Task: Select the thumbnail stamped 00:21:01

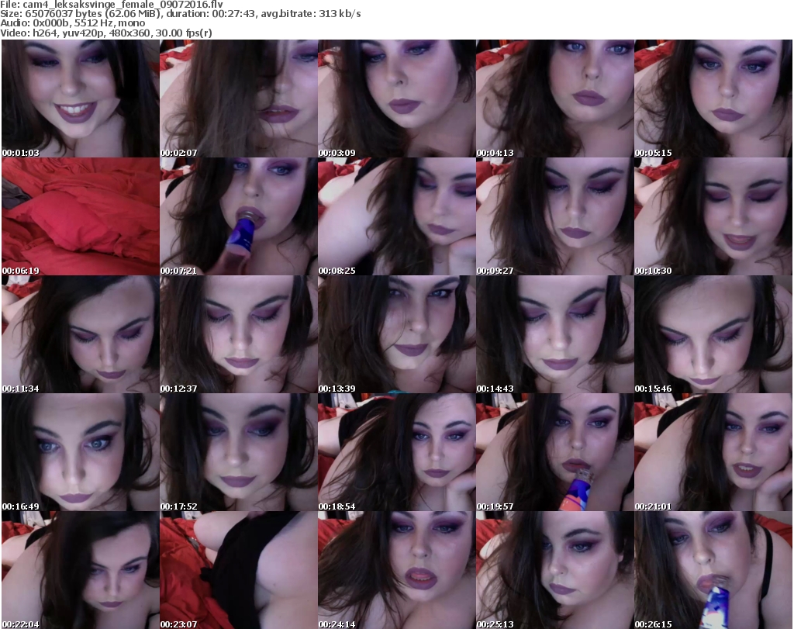Action: tap(713, 452)
